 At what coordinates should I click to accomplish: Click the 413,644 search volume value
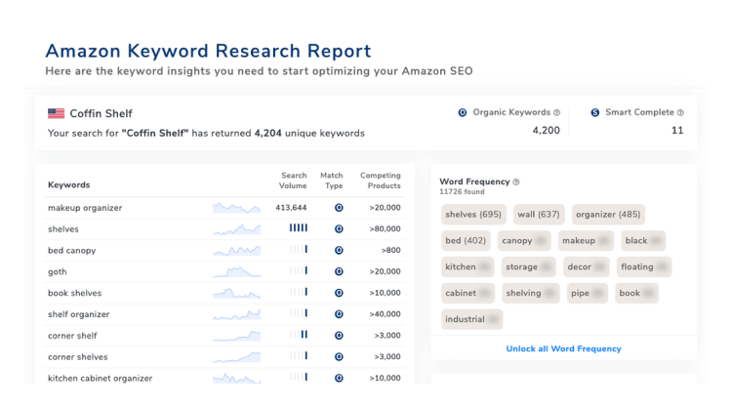[291, 208]
